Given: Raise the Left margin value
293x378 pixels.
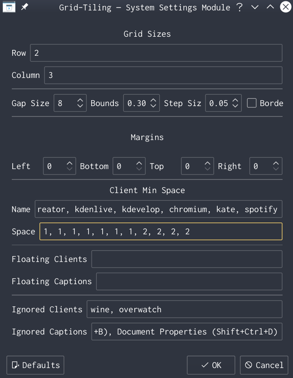Looking at the screenshot, I should [x=70, y=163].
